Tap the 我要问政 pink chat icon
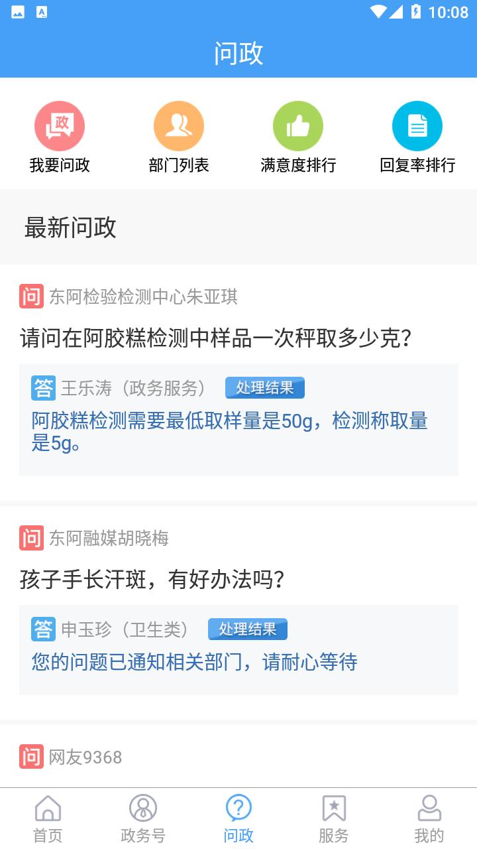 (60, 126)
